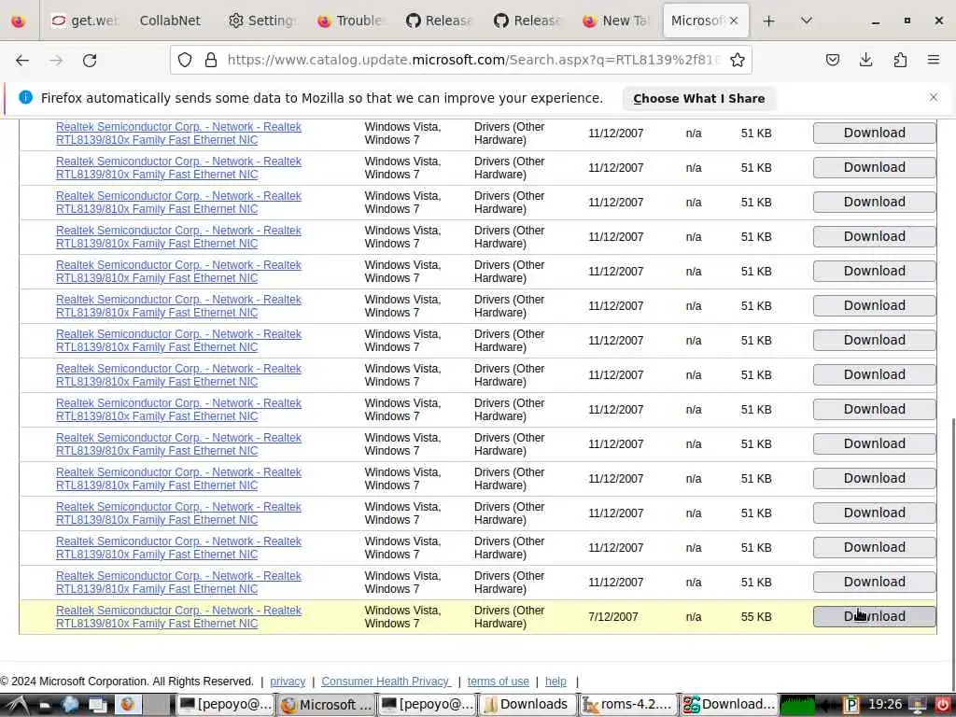Viewport: 956px width, 717px height.
Task: Click the blue info icon in notification bar
Action: [x=25, y=97]
